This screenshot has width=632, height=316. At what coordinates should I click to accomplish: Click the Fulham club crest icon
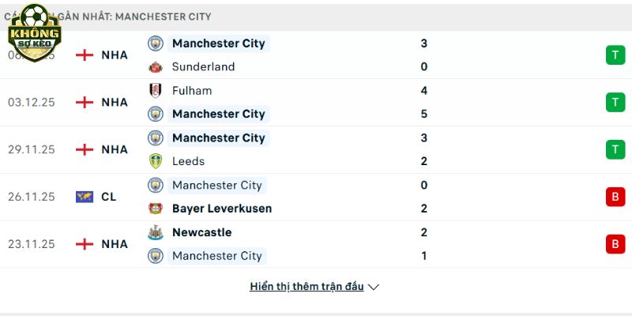click(x=156, y=91)
